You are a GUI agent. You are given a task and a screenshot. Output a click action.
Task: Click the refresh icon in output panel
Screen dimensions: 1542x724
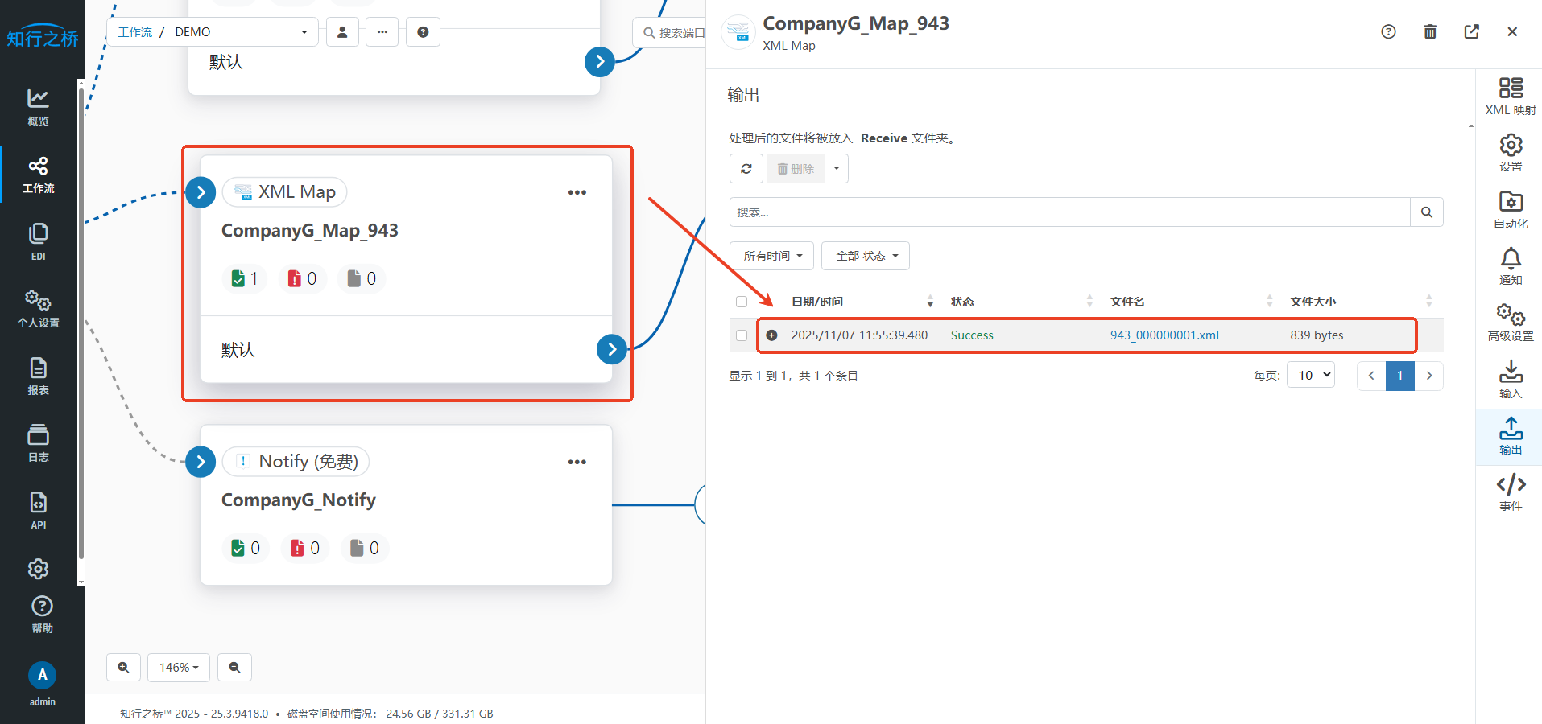click(746, 169)
